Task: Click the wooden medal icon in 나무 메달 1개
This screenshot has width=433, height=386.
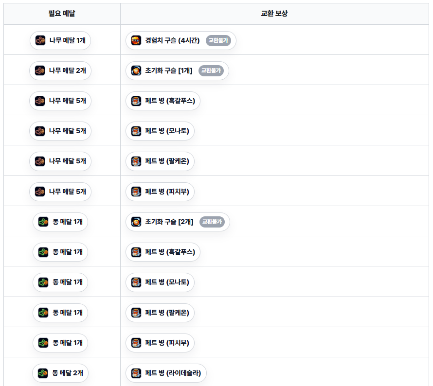Action: (x=40, y=40)
